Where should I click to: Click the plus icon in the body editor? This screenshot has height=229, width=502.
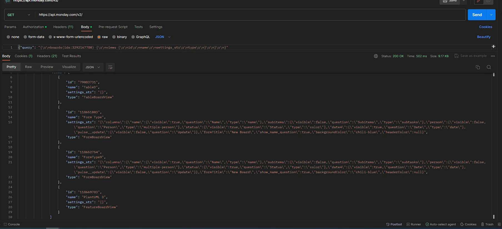pyautogui.click(x=493, y=47)
